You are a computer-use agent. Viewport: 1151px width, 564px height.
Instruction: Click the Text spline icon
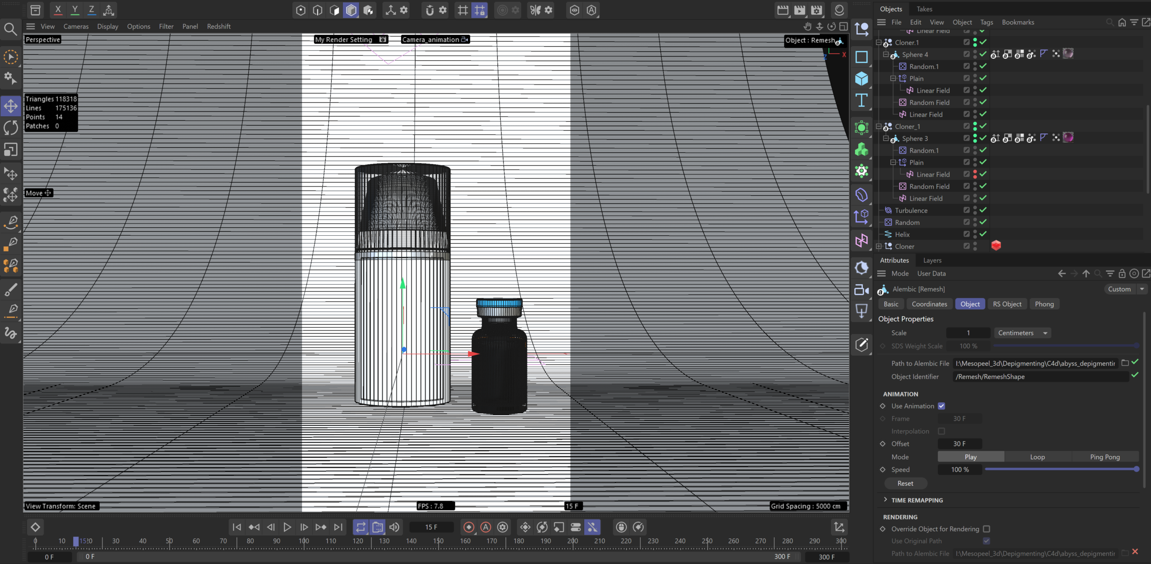coord(861,100)
